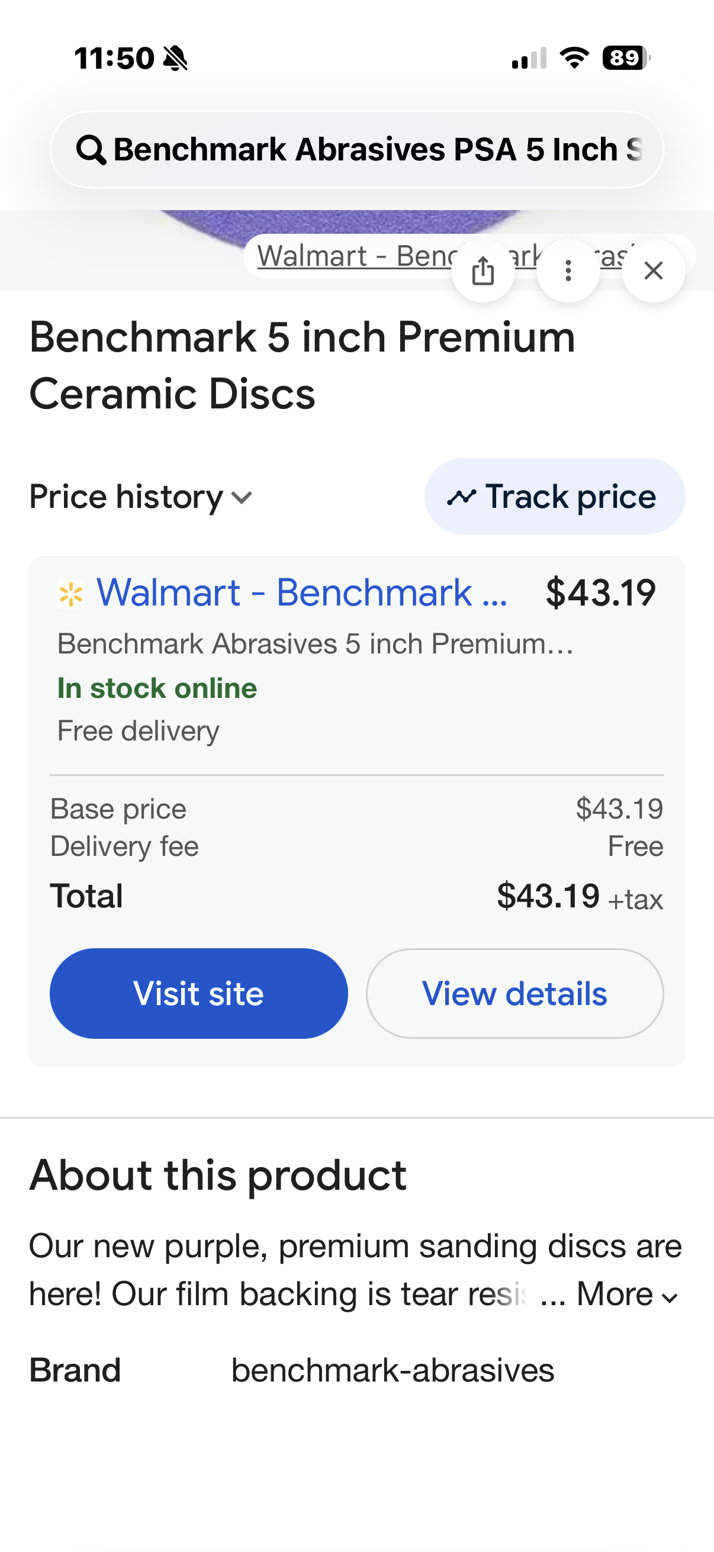714x1552 pixels.
Task: Click the Track price button
Action: [554, 497]
